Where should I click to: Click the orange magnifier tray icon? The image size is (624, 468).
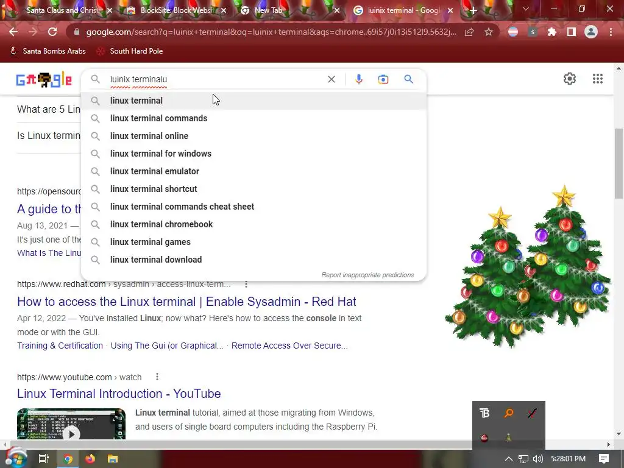click(509, 413)
